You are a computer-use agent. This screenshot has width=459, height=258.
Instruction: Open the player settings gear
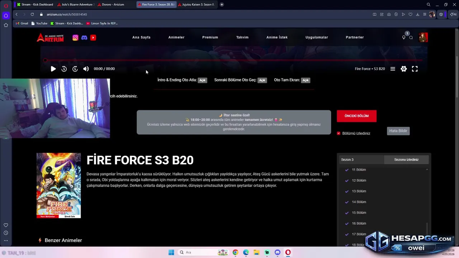pyautogui.click(x=404, y=69)
